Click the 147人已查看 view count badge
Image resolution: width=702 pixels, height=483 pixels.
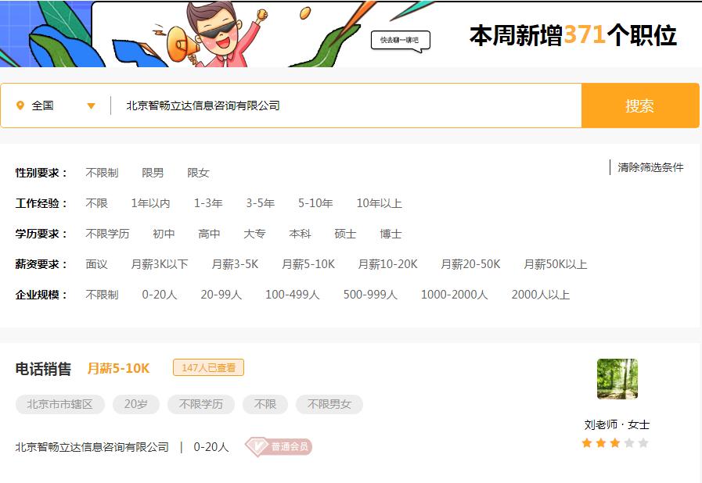[208, 367]
